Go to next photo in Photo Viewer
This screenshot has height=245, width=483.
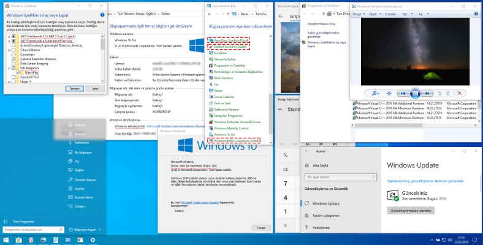pos(427,93)
